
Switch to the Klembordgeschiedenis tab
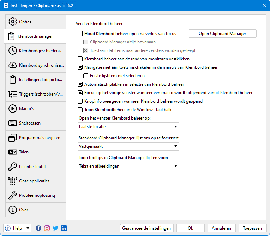(36, 50)
